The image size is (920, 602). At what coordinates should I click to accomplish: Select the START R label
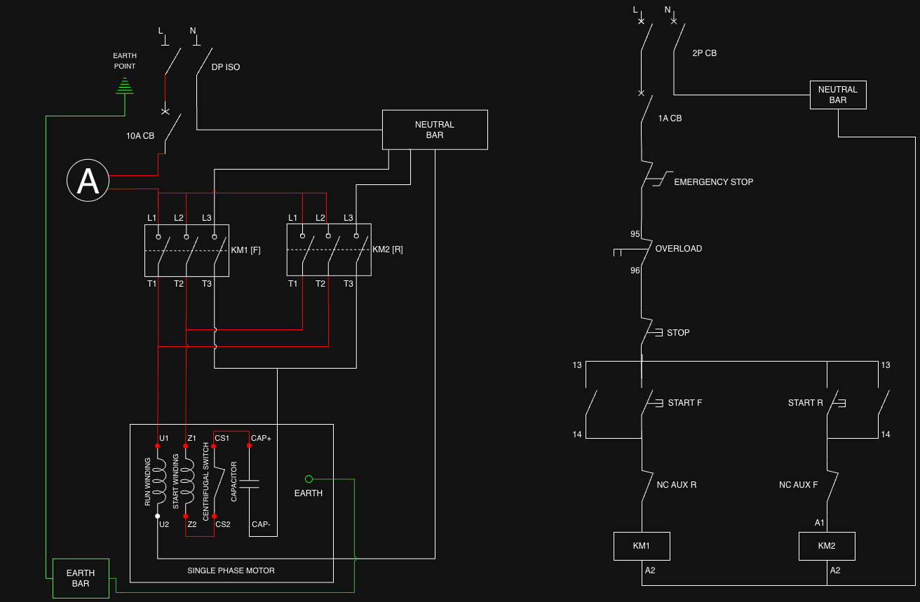tap(806, 403)
